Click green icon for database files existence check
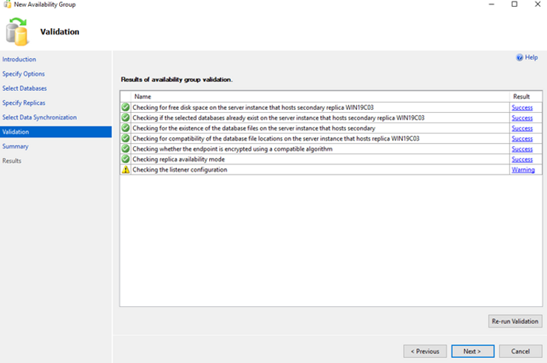Viewport: 547px width, 363px height. (x=126, y=128)
